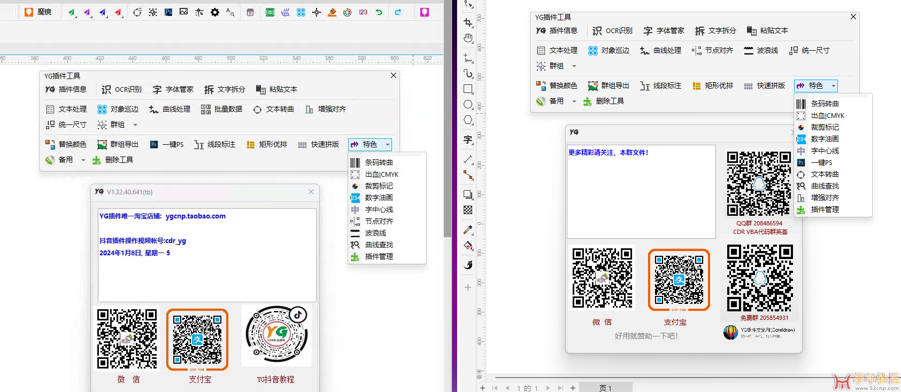The image size is (901, 392).
Task: Open the black gear settings icon
Action: [215, 12]
